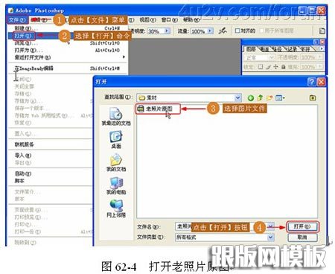Go up one folder level icon
The image size is (335, 274).
(x=260, y=98)
